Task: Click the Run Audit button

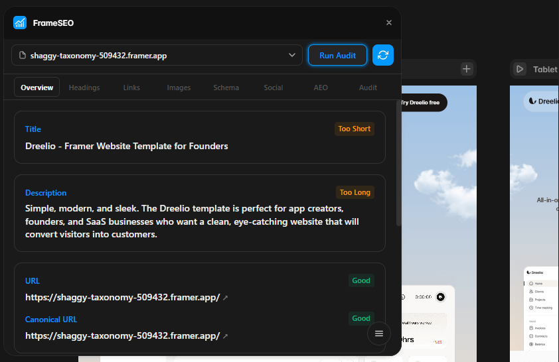Action: 337,55
